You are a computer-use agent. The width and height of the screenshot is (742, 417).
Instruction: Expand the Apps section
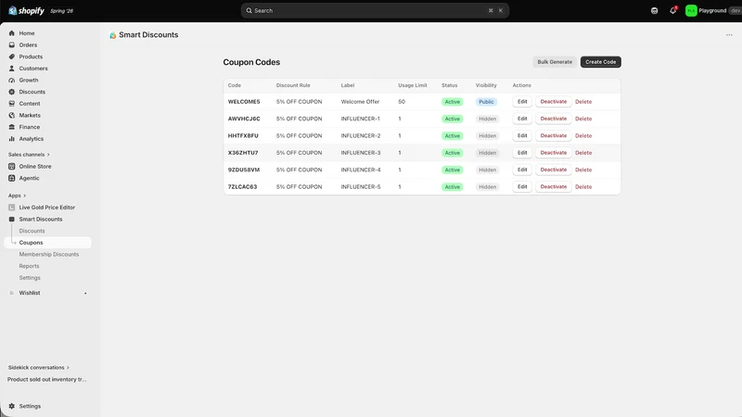point(17,196)
